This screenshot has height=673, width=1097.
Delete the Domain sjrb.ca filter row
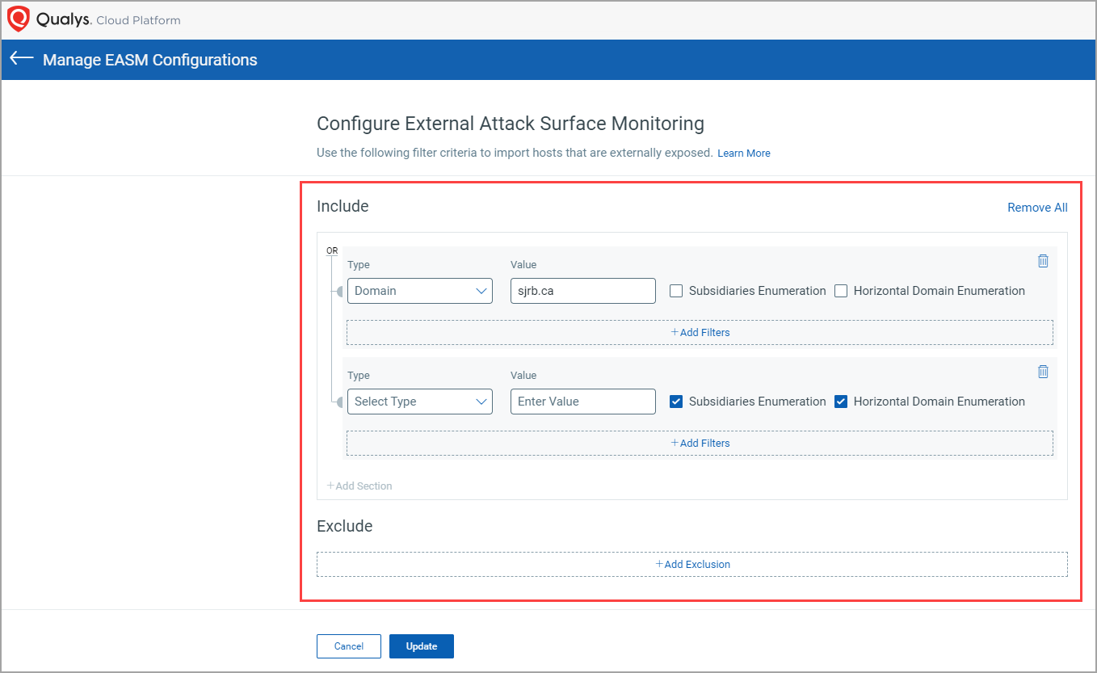1043,260
